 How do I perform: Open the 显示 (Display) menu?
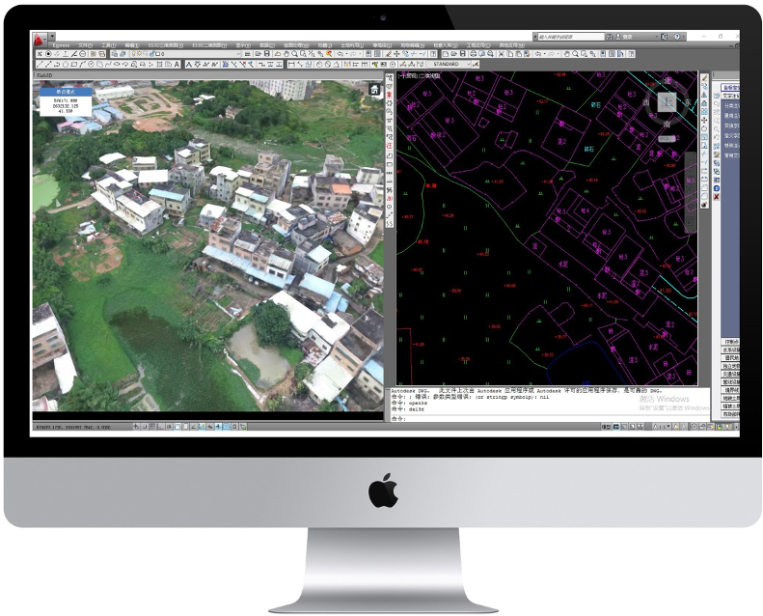243,45
